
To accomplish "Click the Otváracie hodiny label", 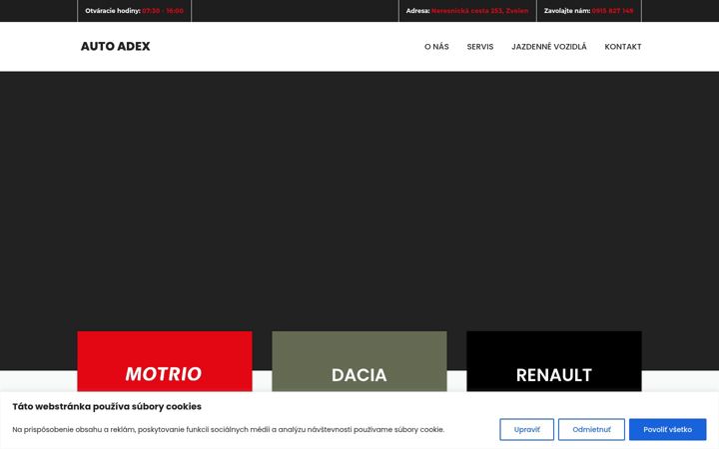I will (113, 11).
